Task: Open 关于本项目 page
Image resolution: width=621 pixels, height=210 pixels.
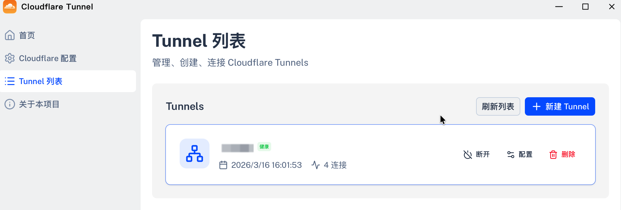Action: (39, 104)
